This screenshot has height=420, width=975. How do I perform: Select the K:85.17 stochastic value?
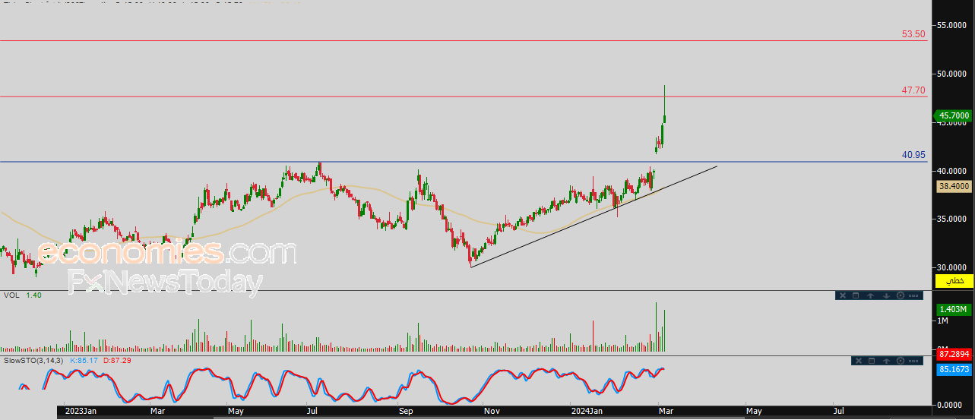pyautogui.click(x=84, y=360)
